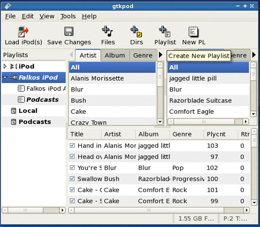Screen dimensions: 260x227
Task: Select 'Comfort Eagle' album
Action: coord(208,111)
